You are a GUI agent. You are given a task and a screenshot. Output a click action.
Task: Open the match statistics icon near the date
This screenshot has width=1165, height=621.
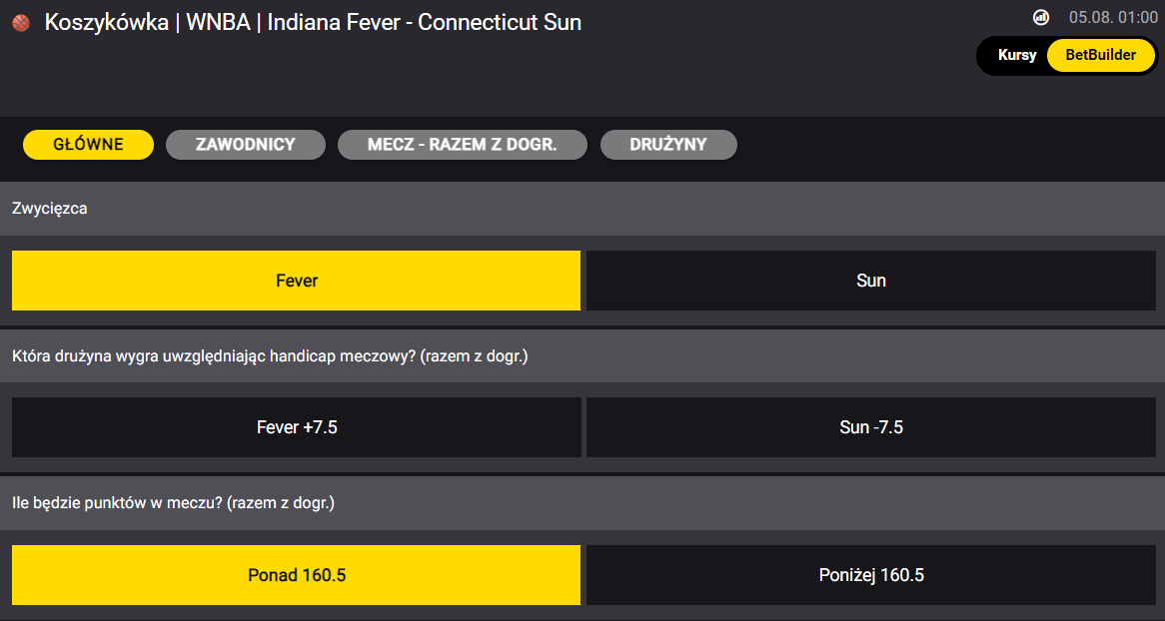click(1040, 18)
